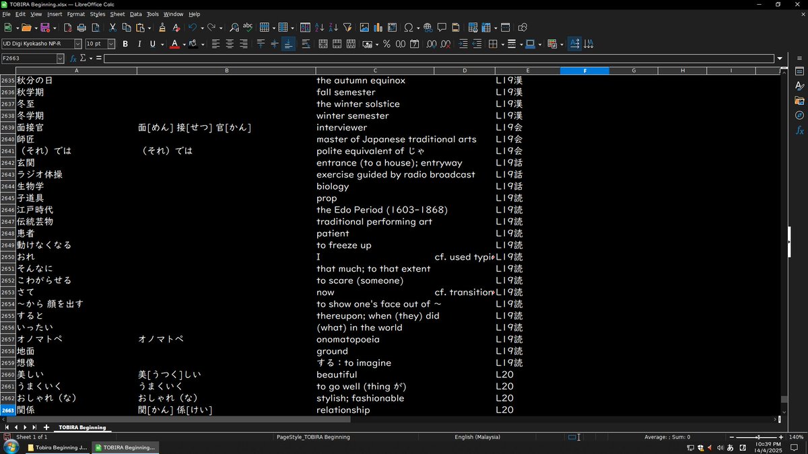Expand the Underline style dropdown arrow

(x=162, y=44)
